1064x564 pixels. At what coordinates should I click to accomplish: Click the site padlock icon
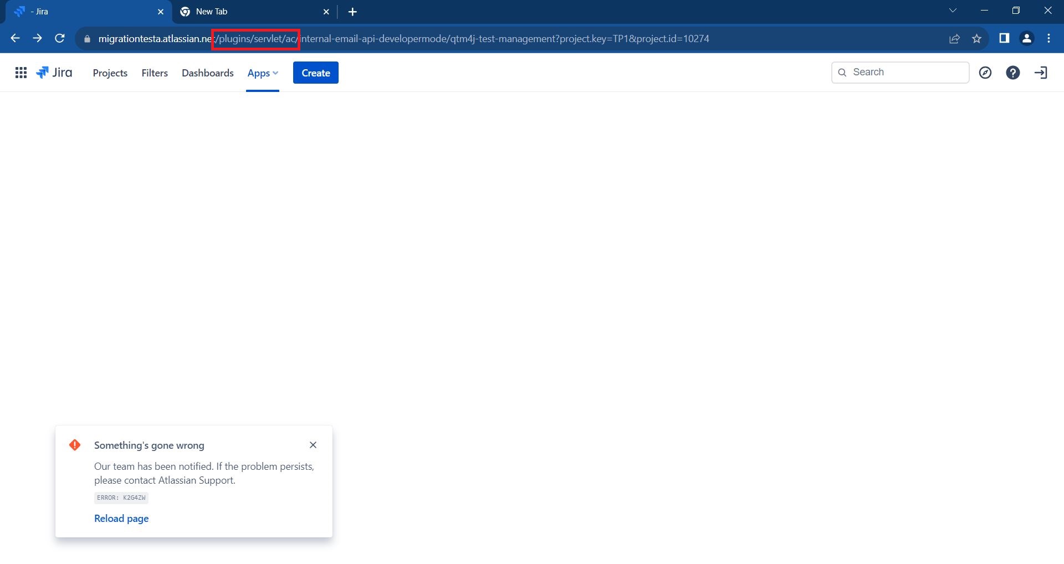pos(87,39)
